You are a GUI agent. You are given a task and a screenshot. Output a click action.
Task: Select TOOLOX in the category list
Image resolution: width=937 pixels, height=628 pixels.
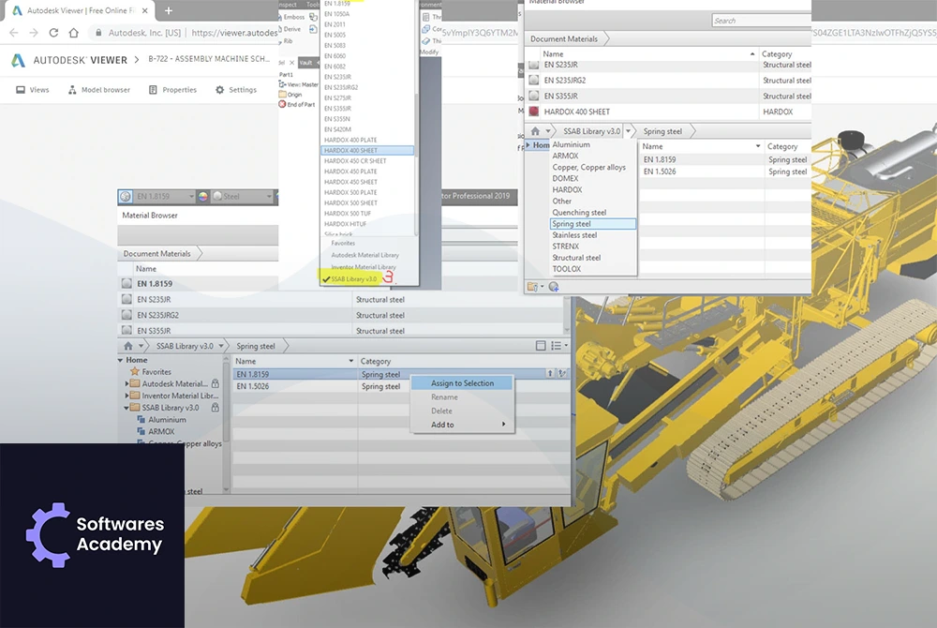pos(567,270)
